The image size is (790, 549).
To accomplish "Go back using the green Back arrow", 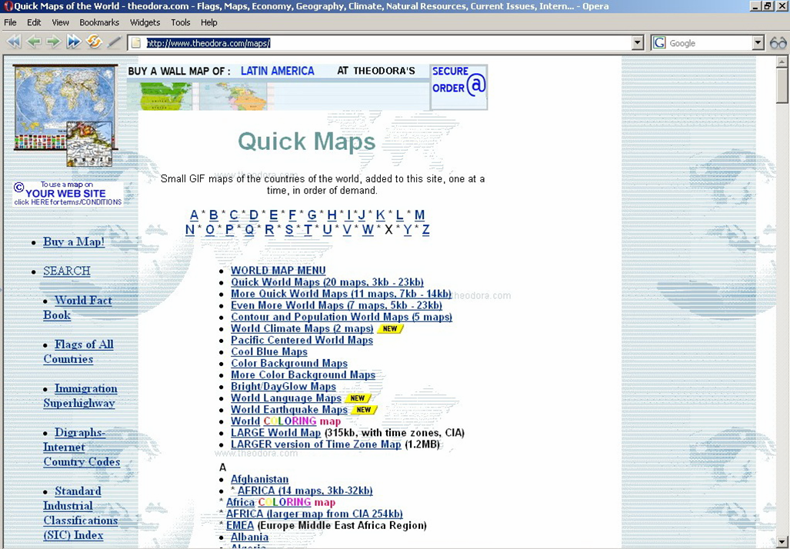I will [x=33, y=42].
